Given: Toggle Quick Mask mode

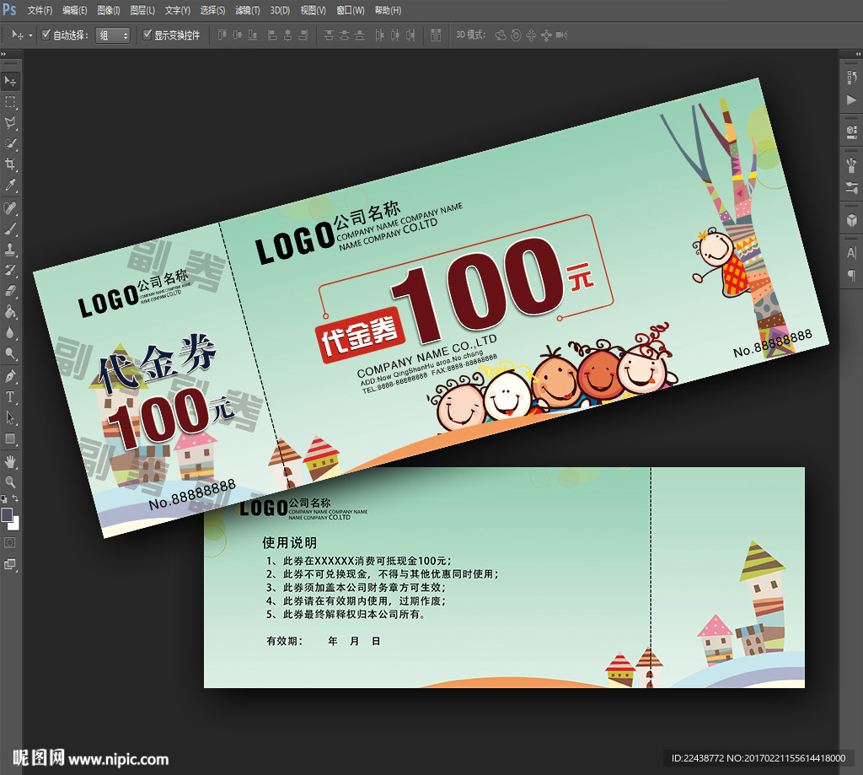Looking at the screenshot, I should [x=11, y=542].
